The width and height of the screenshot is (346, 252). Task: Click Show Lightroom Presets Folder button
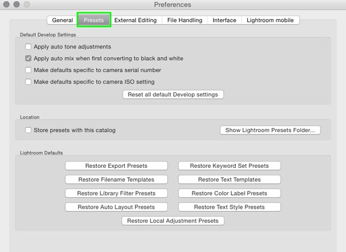coord(270,130)
